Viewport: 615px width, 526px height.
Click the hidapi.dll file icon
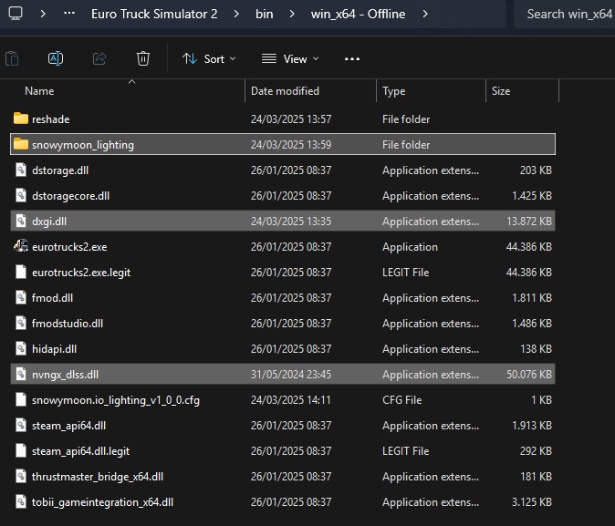point(21,348)
